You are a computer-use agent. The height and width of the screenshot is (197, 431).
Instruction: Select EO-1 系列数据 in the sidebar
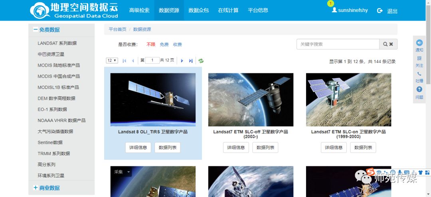click(x=52, y=109)
